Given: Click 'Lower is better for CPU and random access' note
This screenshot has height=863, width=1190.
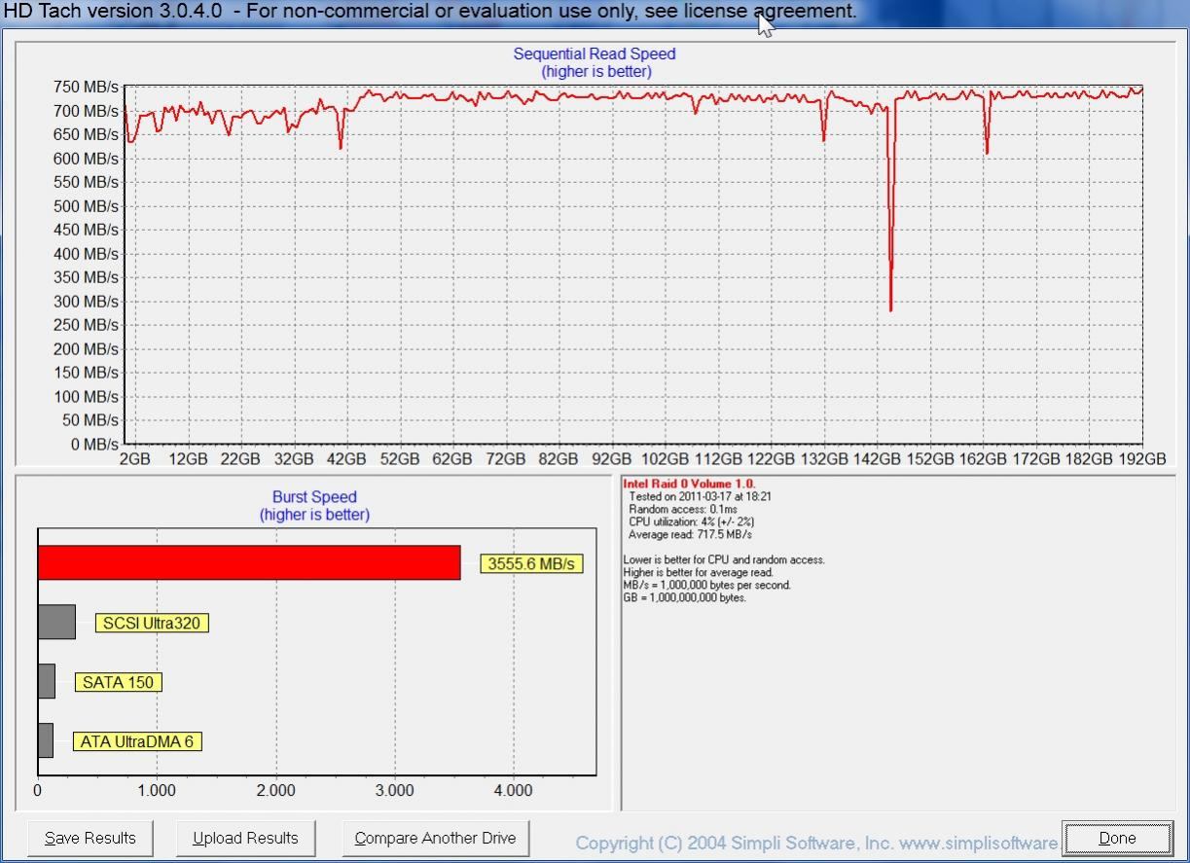Looking at the screenshot, I should (724, 559).
